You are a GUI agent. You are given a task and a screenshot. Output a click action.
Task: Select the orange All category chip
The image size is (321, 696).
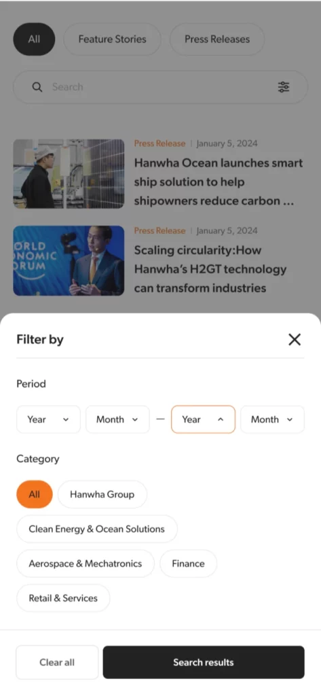point(35,494)
